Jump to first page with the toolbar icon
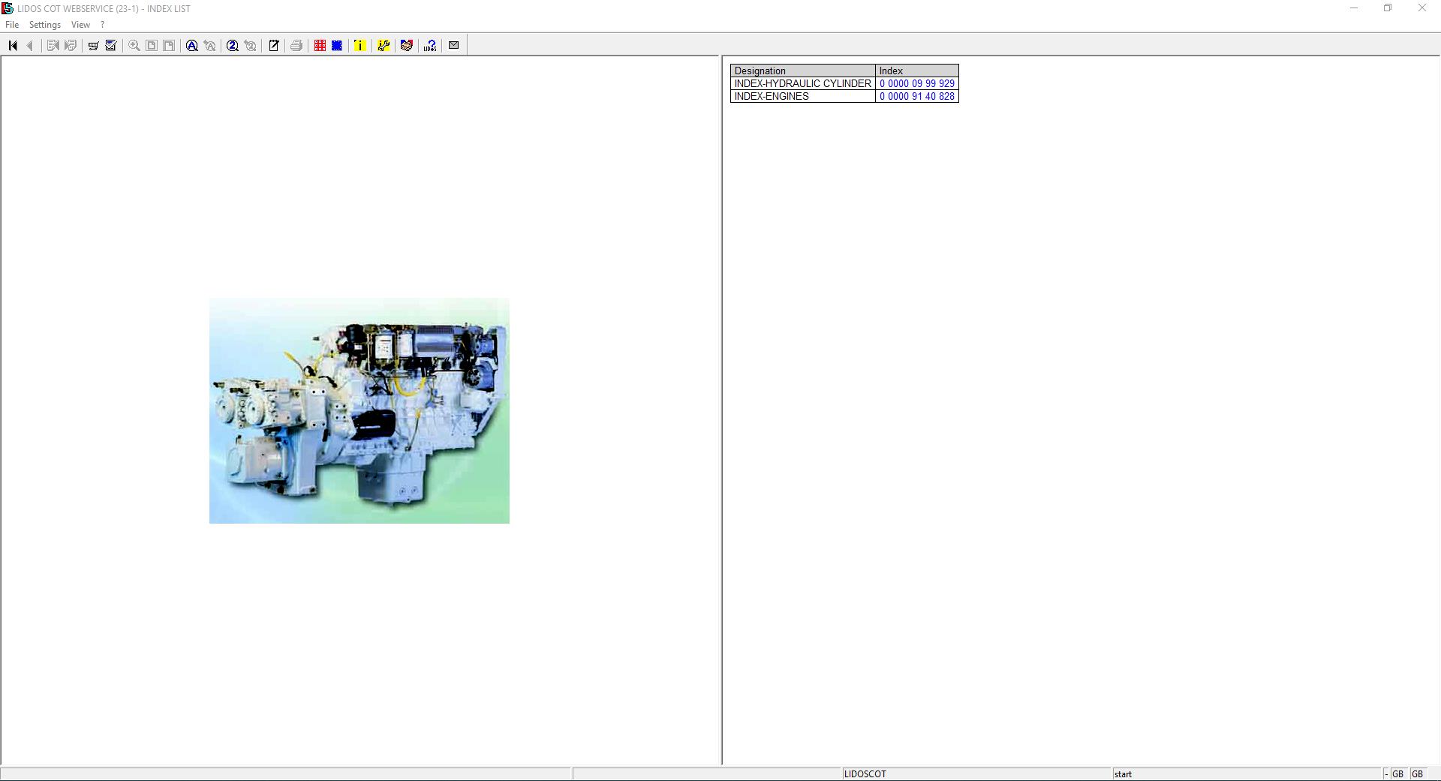Viewport: 1441px width, 781px height. point(12,45)
